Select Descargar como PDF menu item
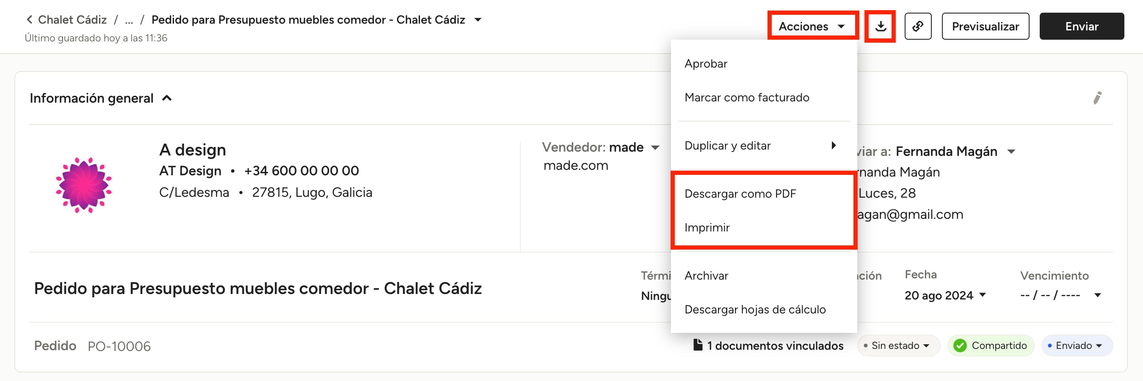The height and width of the screenshot is (381, 1143). [x=740, y=194]
